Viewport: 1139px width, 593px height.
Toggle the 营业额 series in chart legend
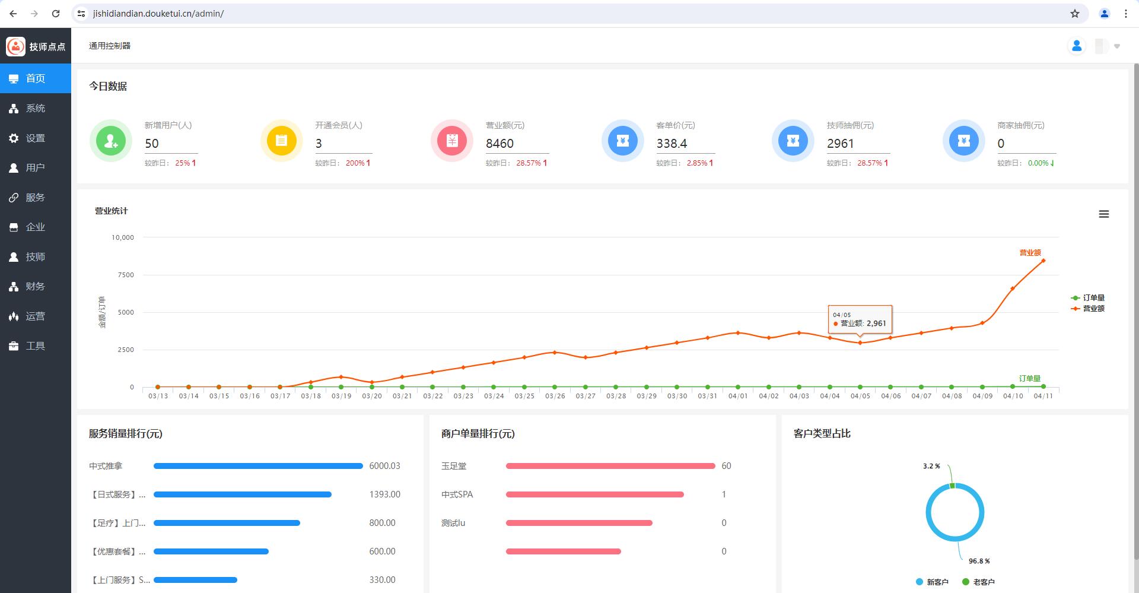coord(1087,309)
